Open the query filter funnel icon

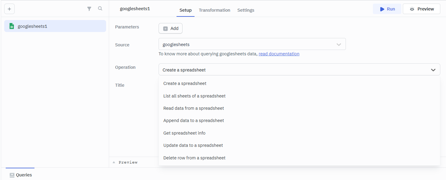[89, 9]
